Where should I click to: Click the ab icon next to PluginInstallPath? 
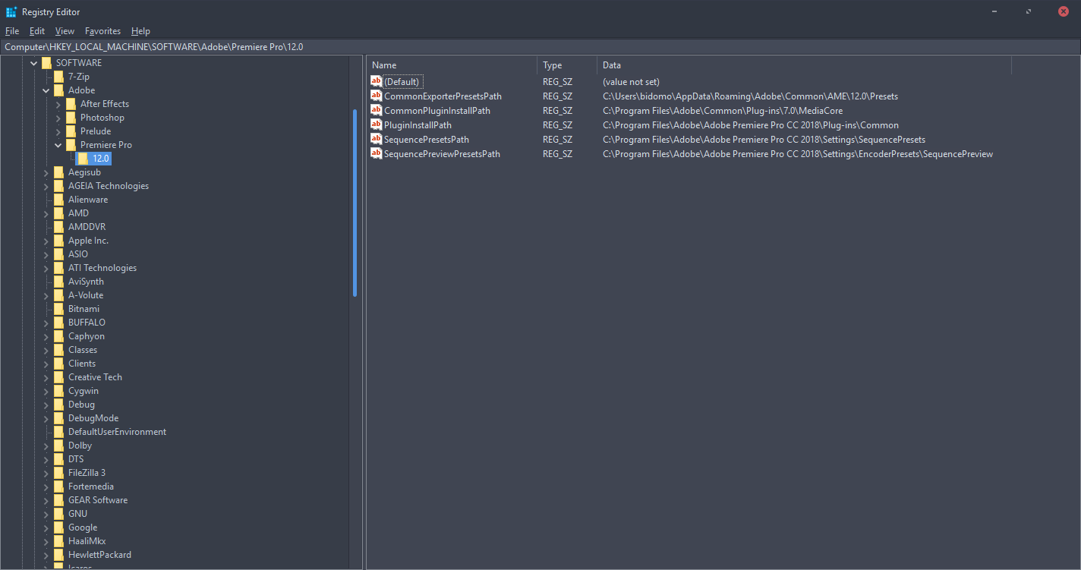coord(376,124)
